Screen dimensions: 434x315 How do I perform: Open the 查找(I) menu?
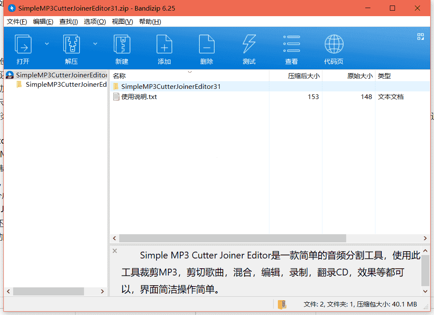click(69, 22)
